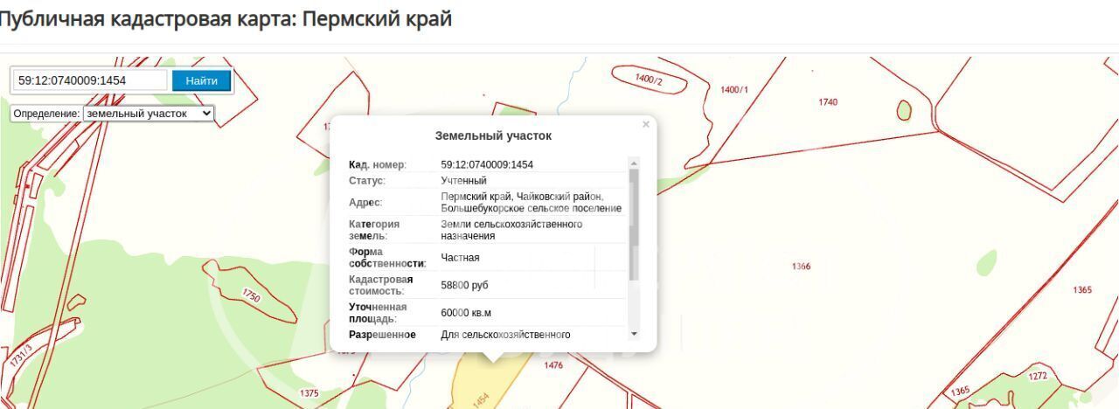Select parcel label 1400/1 on map
Screen dimensions: 1119x409
pos(734,90)
